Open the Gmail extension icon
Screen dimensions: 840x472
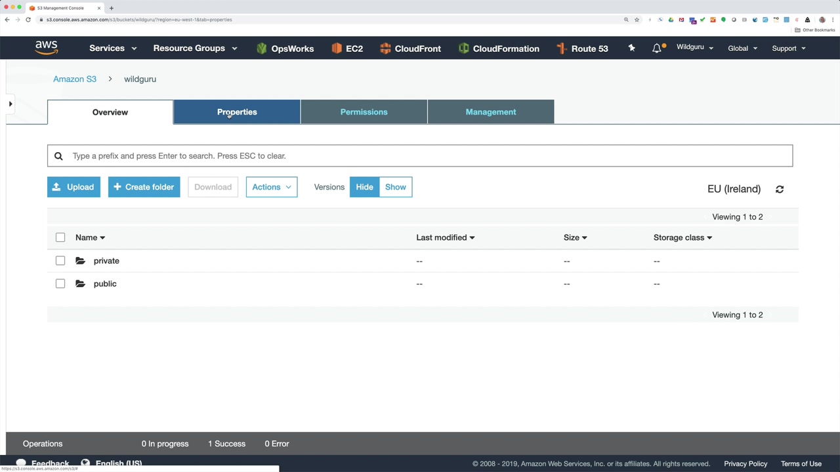tap(681, 20)
